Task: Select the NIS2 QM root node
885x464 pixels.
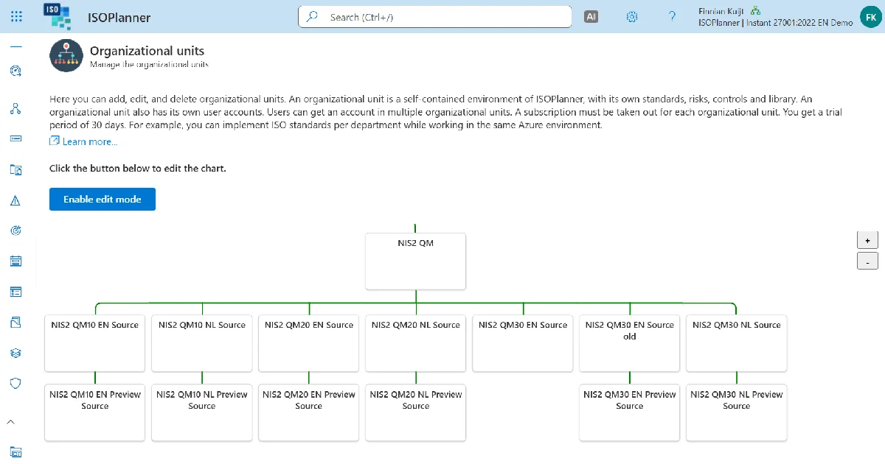Action: (x=416, y=261)
